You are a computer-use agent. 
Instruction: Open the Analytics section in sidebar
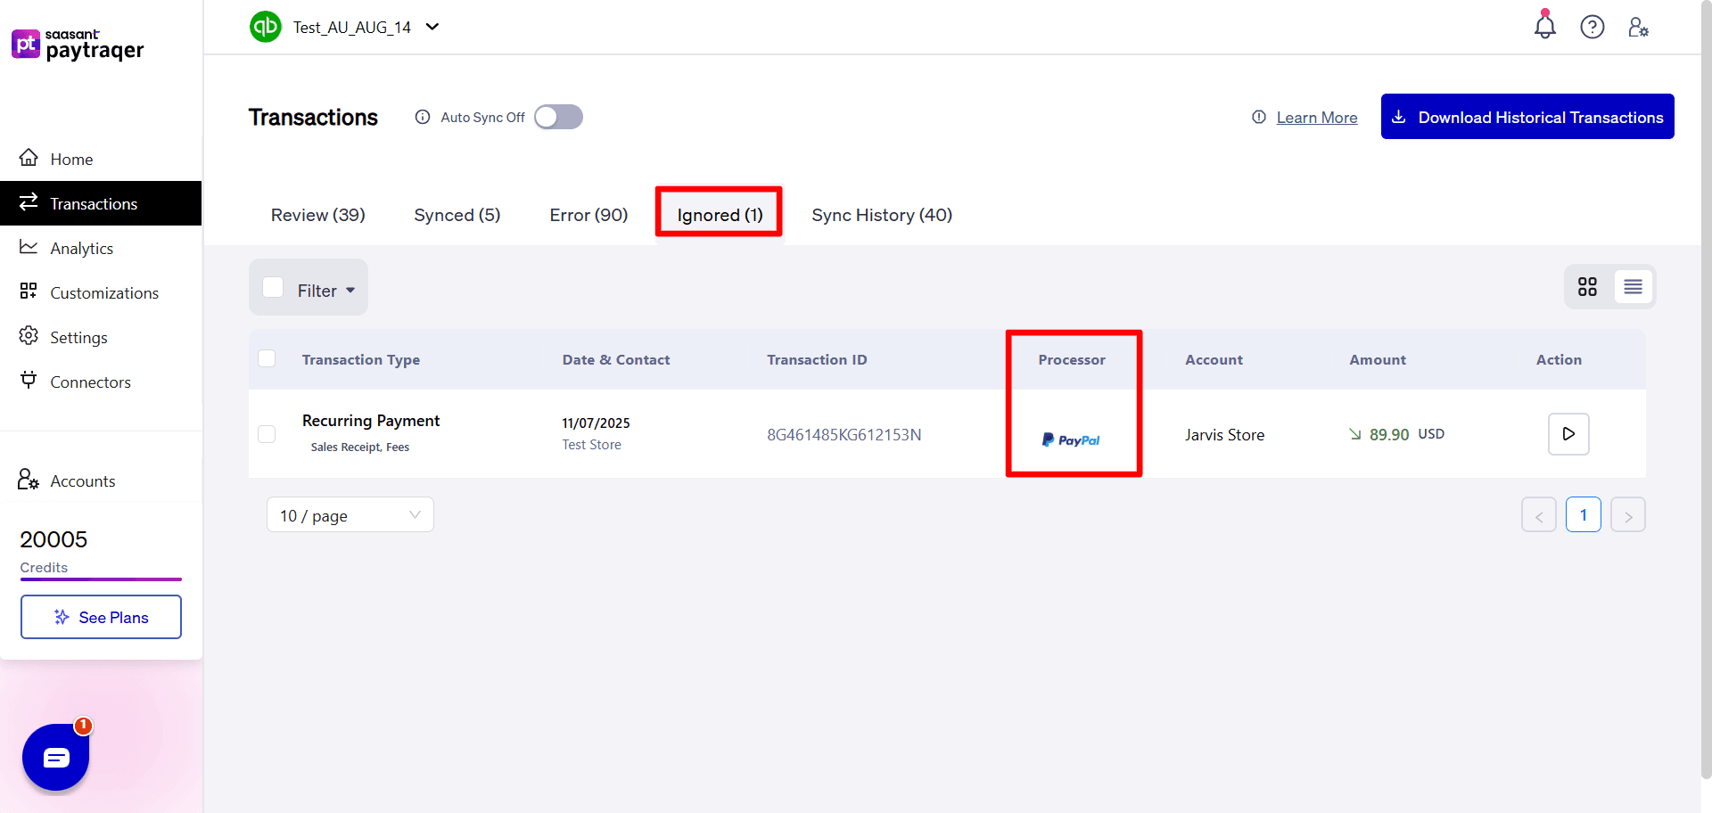82,248
